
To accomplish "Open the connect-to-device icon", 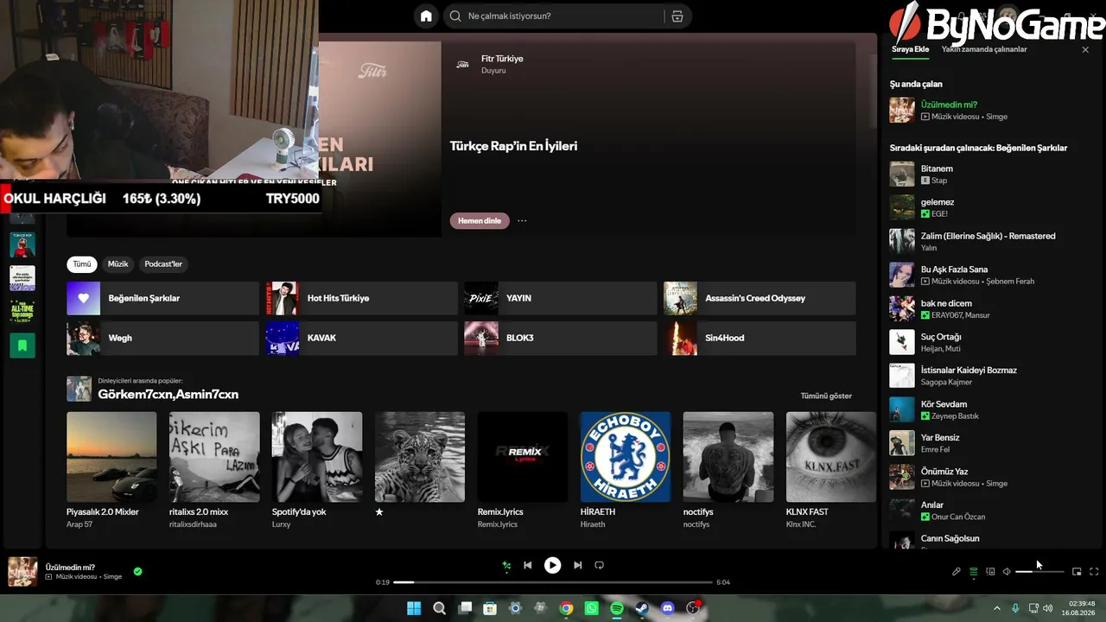I will [991, 571].
